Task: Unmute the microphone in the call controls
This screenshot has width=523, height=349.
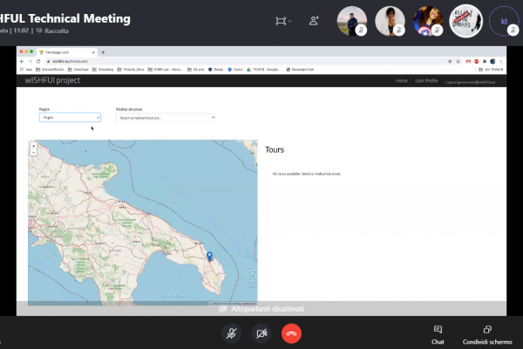Action: pyautogui.click(x=231, y=333)
